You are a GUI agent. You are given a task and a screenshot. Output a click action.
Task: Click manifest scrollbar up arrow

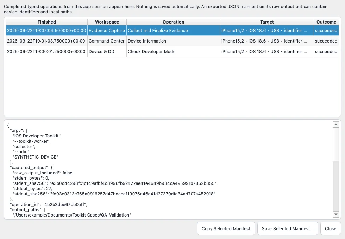pyautogui.click(x=336, y=124)
